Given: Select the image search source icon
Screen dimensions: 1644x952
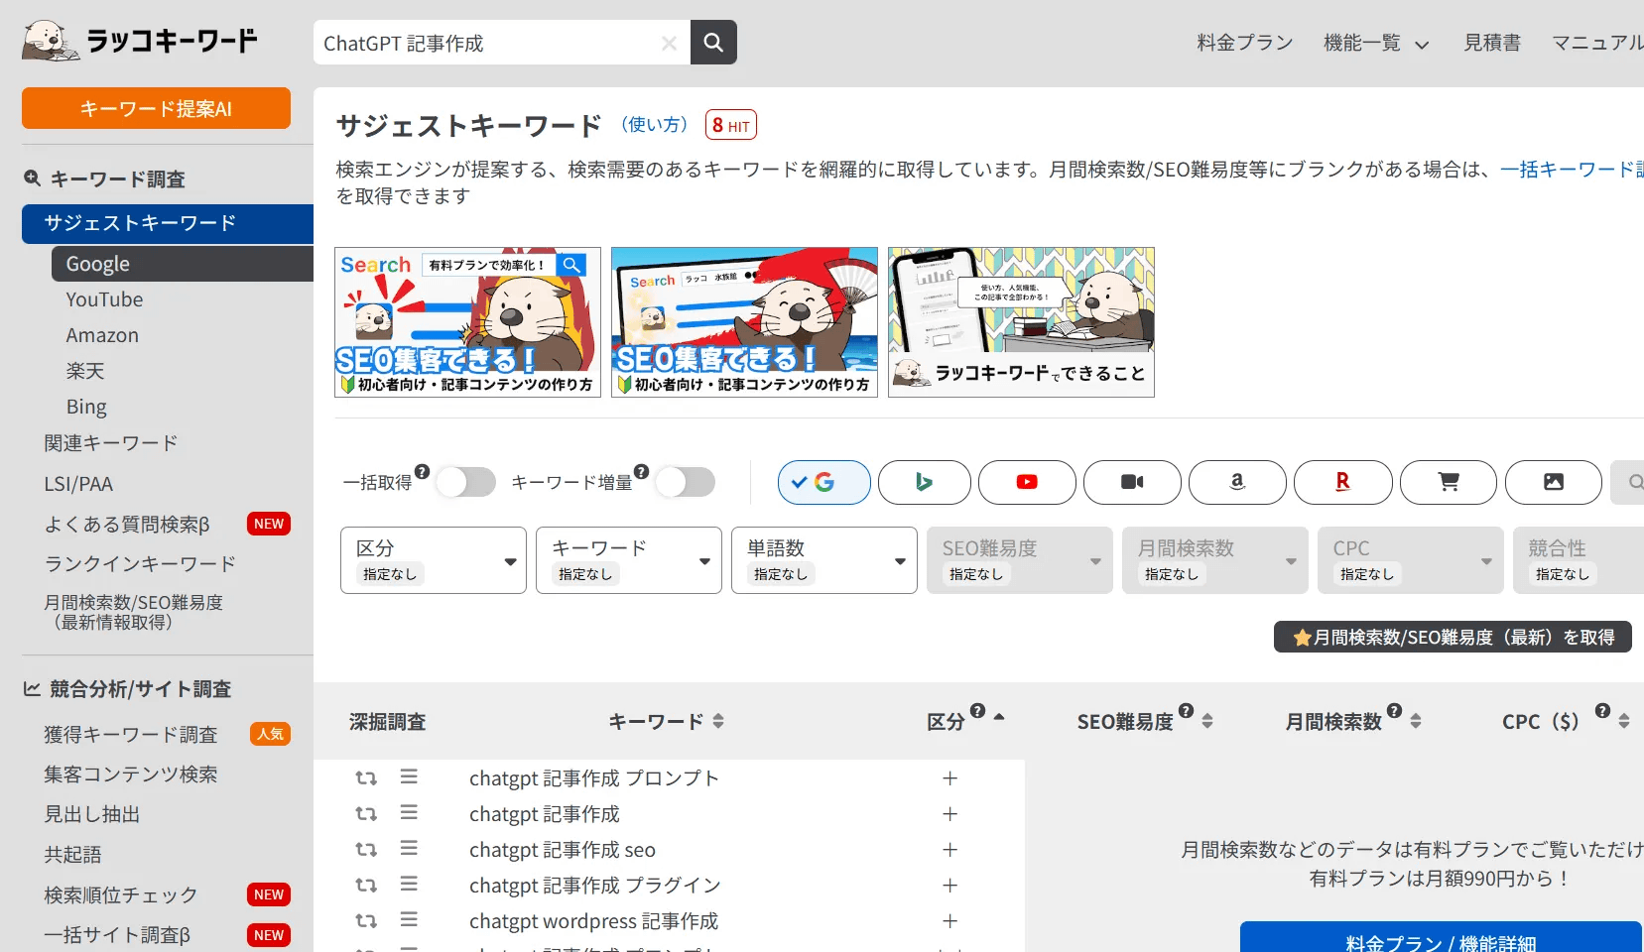Looking at the screenshot, I should 1553,482.
